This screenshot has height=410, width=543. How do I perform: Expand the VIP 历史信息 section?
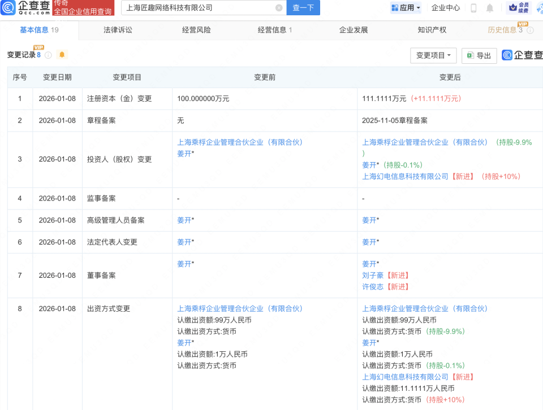coord(502,29)
